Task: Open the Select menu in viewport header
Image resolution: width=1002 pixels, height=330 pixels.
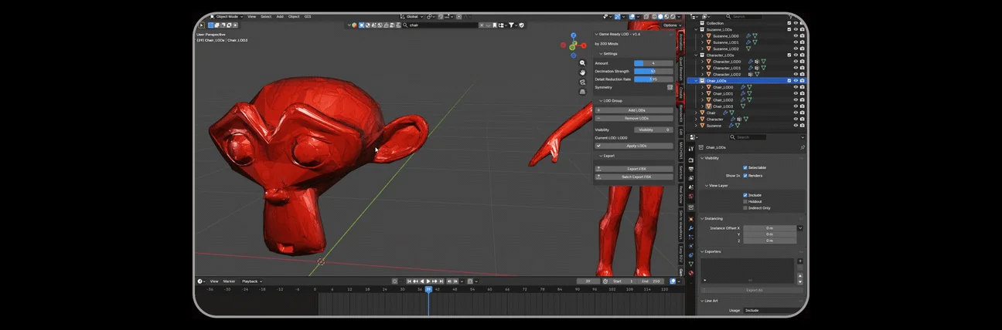Action: [x=266, y=16]
